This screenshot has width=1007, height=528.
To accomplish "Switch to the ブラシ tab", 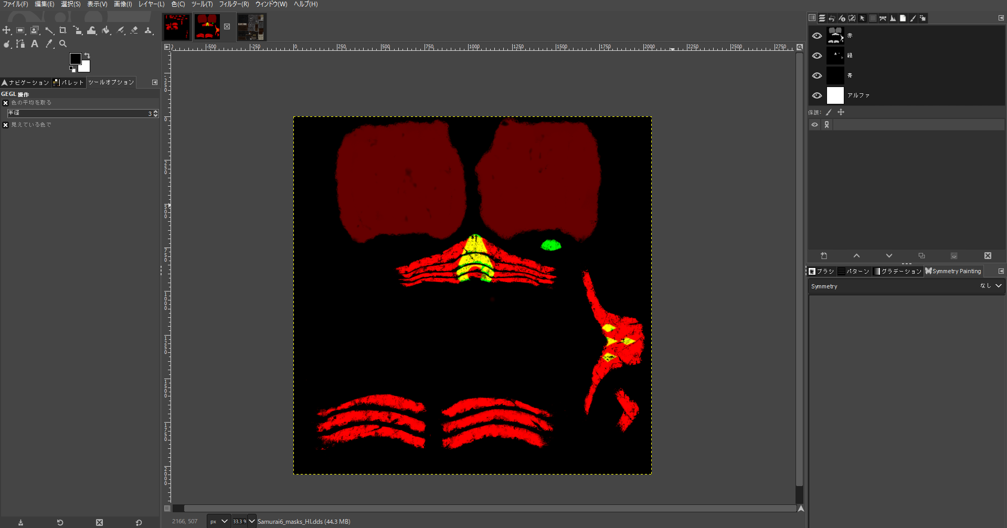I will (x=822, y=271).
